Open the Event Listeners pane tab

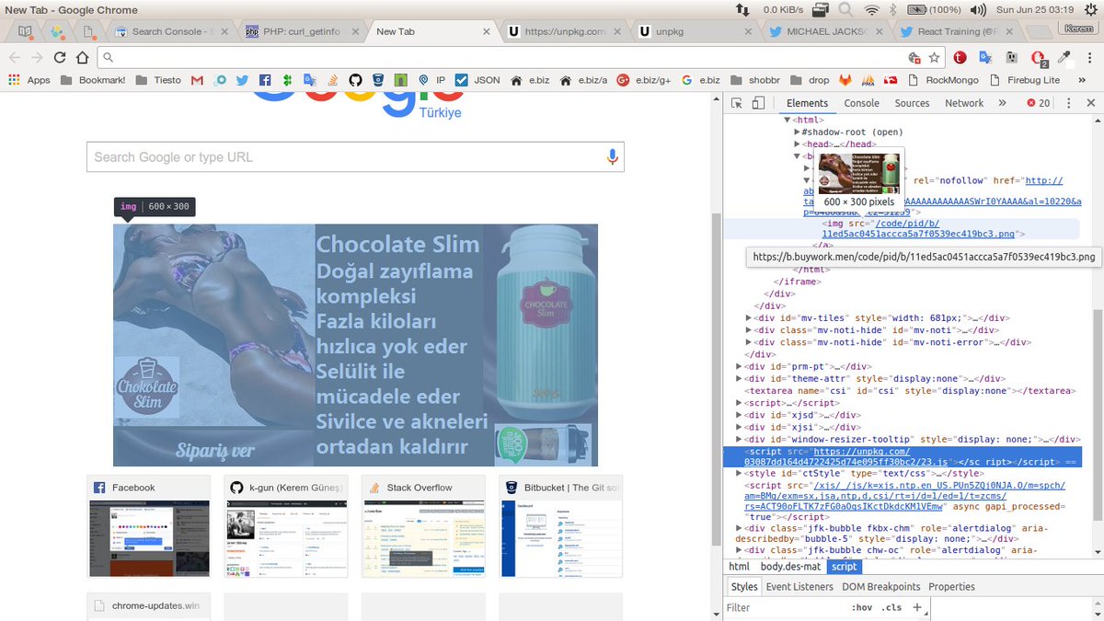799,586
